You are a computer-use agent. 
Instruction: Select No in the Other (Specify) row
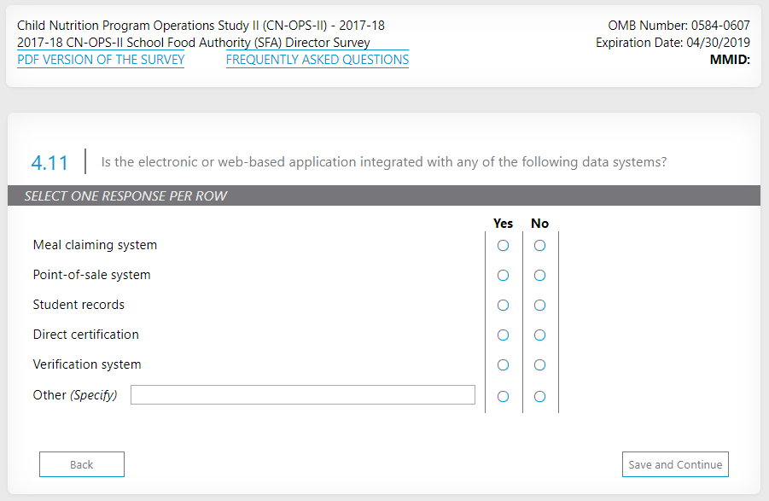(x=539, y=396)
